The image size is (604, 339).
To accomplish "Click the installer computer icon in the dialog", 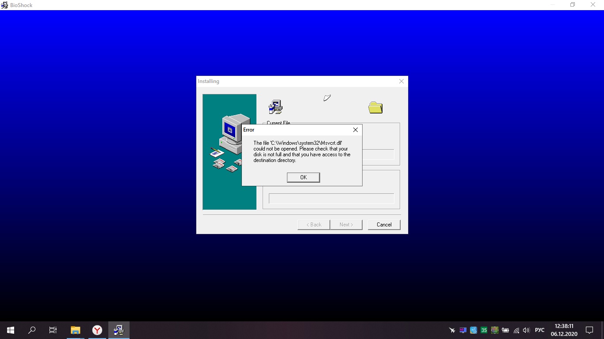I will (275, 107).
